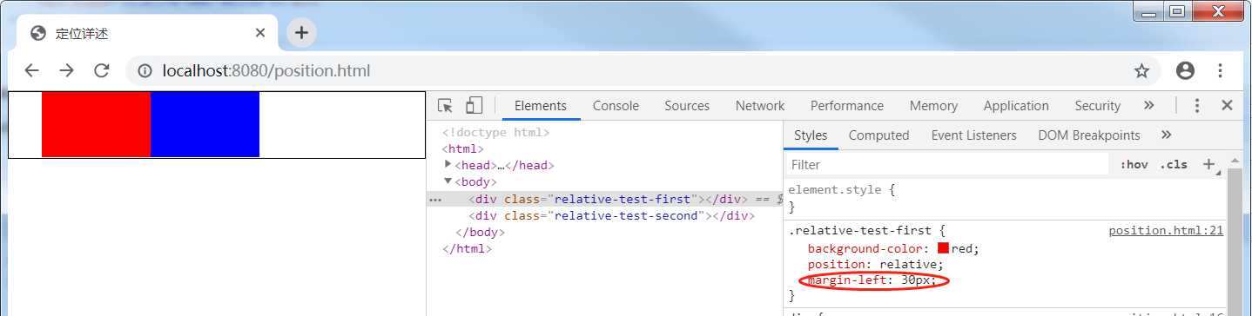Open the Network tab
This screenshot has width=1252, height=316.
(x=760, y=106)
